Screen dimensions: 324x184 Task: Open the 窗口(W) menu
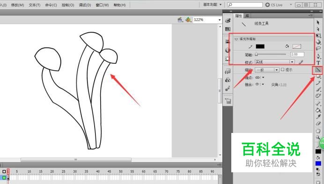click(102, 5)
